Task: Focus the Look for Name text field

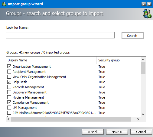Action: point(60,35)
